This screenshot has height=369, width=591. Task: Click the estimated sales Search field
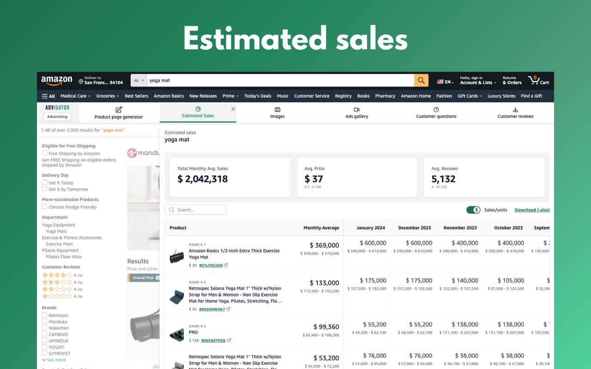click(196, 210)
